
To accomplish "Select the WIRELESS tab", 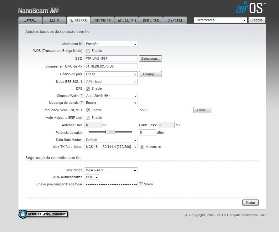I will tap(79, 21).
